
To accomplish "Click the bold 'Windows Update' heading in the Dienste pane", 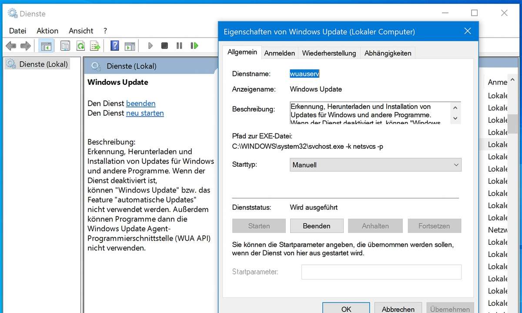I will pyautogui.click(x=118, y=82).
